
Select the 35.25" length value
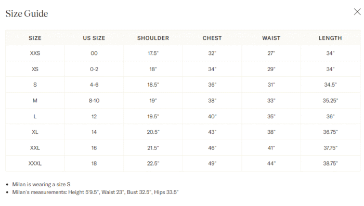(x=330, y=101)
